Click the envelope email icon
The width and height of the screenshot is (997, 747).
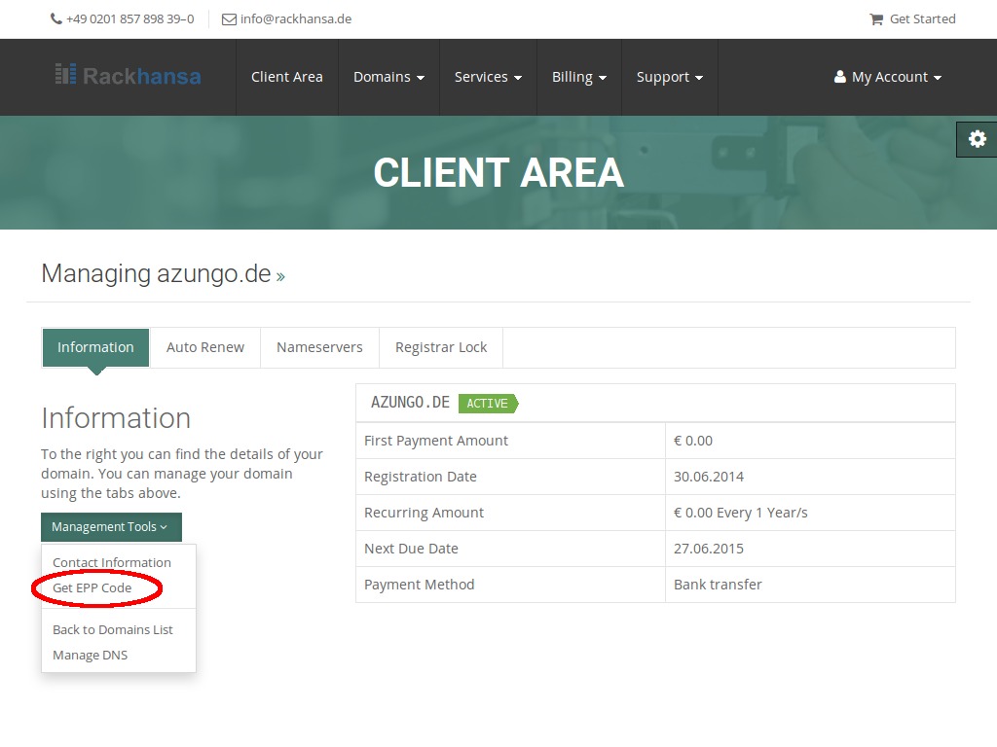pos(229,19)
